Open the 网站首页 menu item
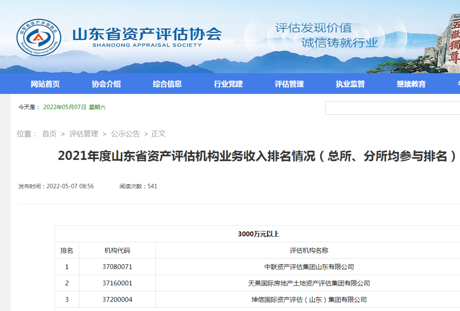This screenshot has width=460, height=311. coord(45,84)
